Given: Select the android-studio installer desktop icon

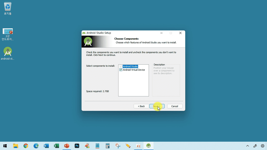Looking at the screenshot, I should point(8,53).
